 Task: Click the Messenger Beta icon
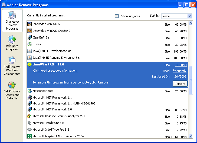[30, 91]
